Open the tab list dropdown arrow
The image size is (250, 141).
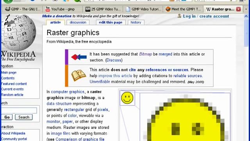tap(246, 9)
